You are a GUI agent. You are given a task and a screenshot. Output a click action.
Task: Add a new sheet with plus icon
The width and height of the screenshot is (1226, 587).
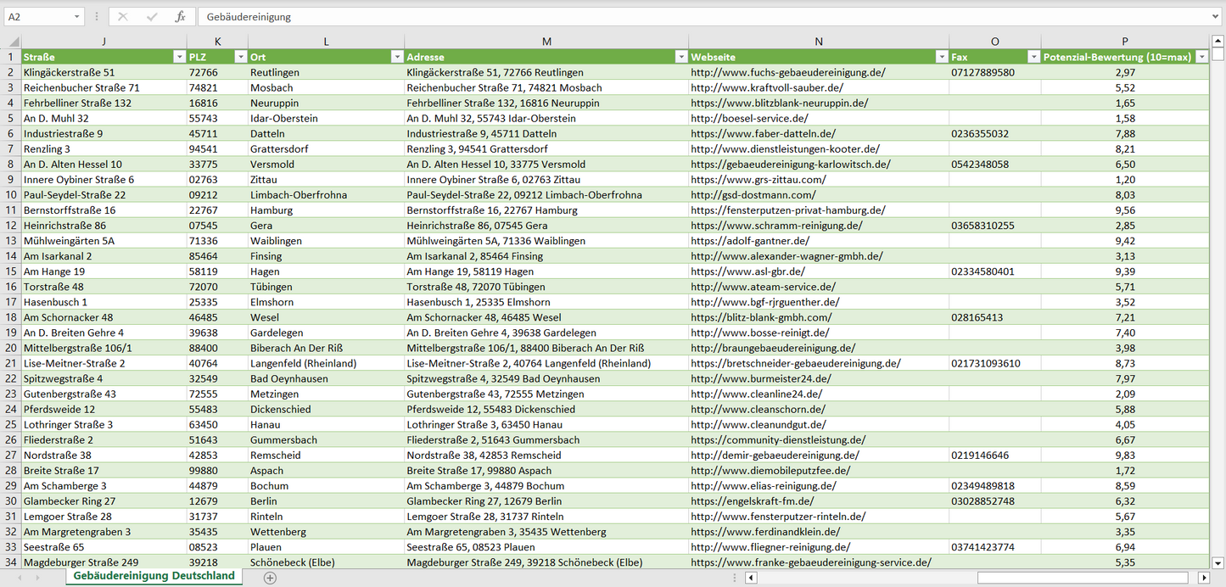(x=270, y=578)
